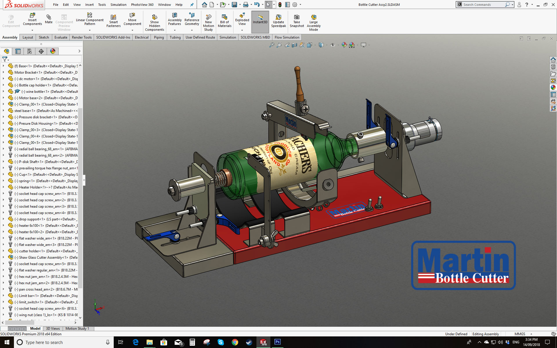Click Zoom to Fit magnifier icon
The width and height of the screenshot is (557, 348).
[272, 45]
